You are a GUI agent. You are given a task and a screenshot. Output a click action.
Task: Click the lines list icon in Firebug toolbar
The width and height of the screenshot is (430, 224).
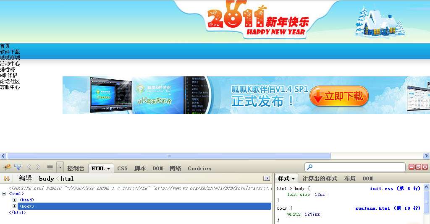[50, 167]
